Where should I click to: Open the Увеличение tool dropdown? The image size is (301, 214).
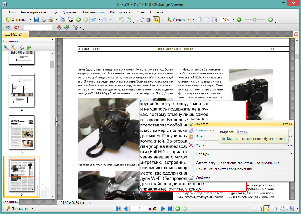194,20
